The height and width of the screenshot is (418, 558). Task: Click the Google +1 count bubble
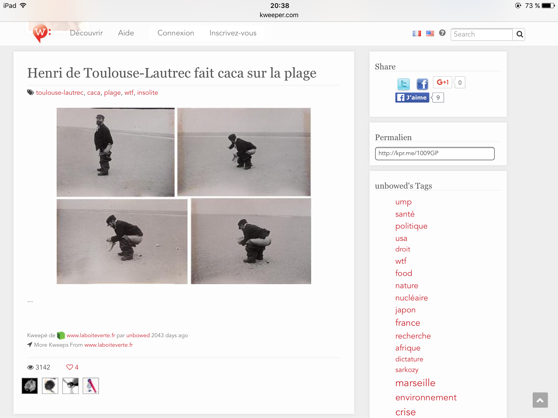(x=460, y=82)
